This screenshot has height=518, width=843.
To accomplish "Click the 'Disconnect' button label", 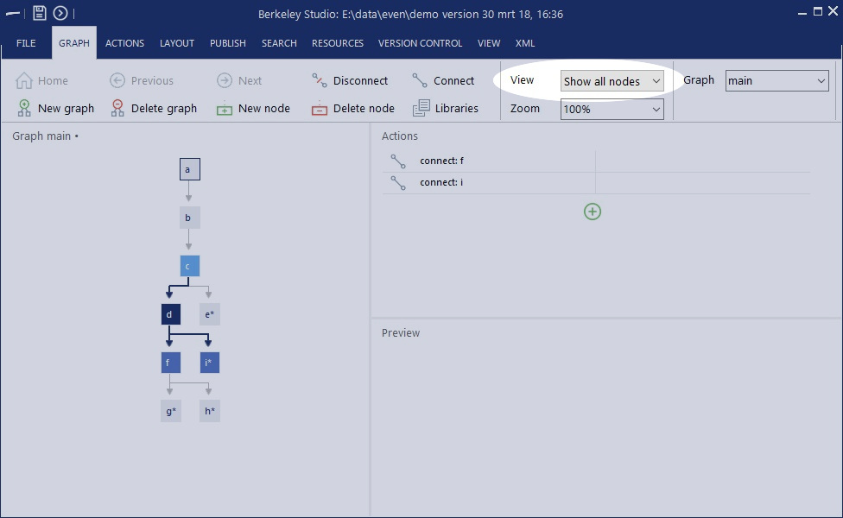I will point(360,80).
